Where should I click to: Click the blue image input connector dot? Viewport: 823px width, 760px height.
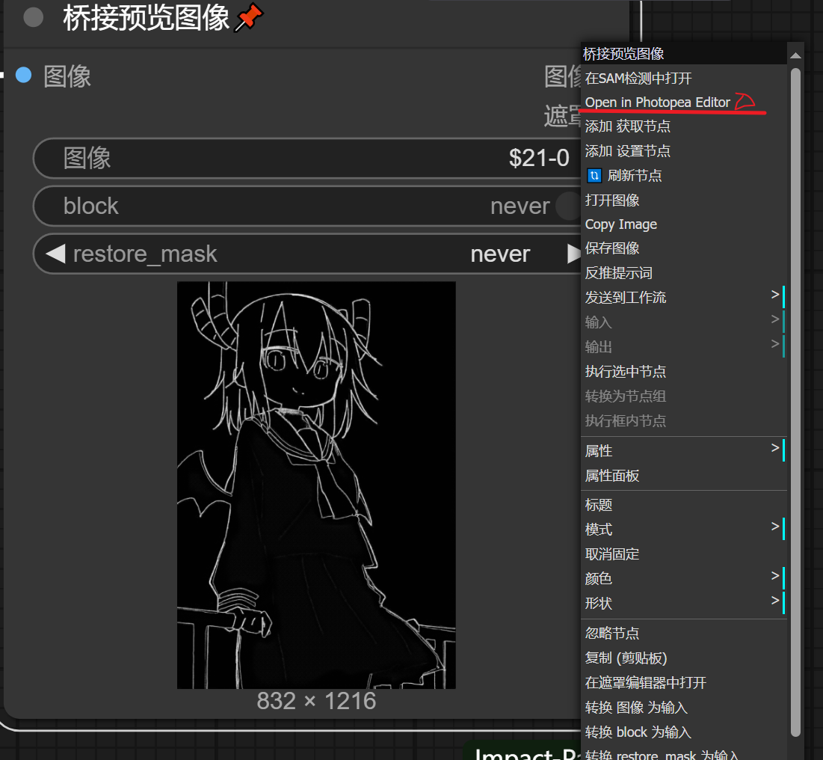pos(24,75)
